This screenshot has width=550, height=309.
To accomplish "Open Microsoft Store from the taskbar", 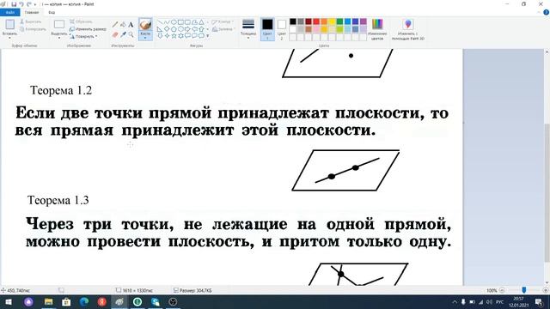I will click(66, 301).
